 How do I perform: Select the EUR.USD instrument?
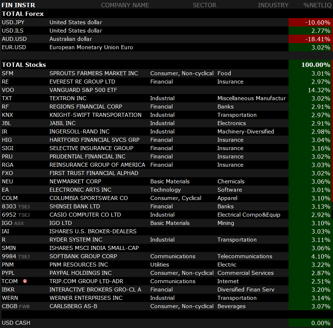click(x=14, y=47)
